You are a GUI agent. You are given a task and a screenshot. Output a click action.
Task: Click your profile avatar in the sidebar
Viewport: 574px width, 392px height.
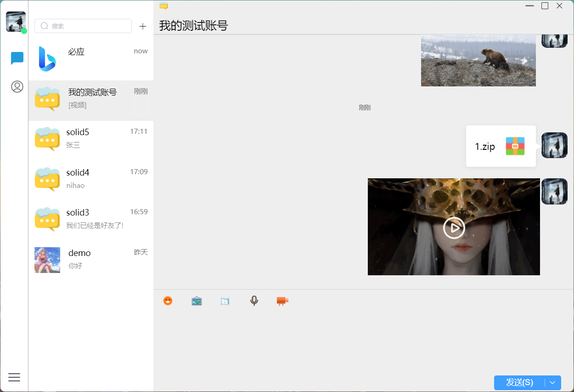click(16, 22)
